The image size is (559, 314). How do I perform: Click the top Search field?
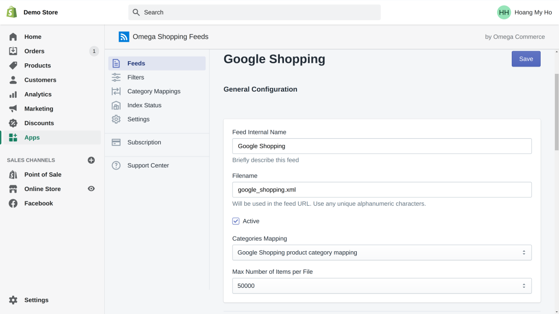coord(255,13)
